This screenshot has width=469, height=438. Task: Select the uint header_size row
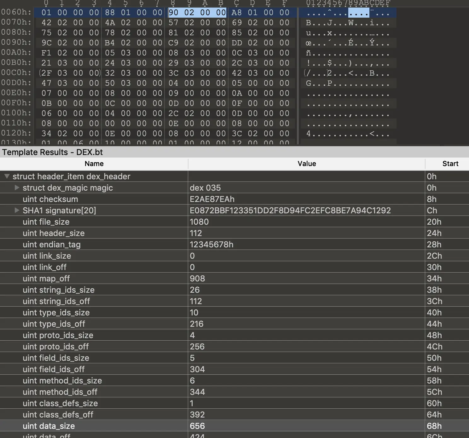234,233
